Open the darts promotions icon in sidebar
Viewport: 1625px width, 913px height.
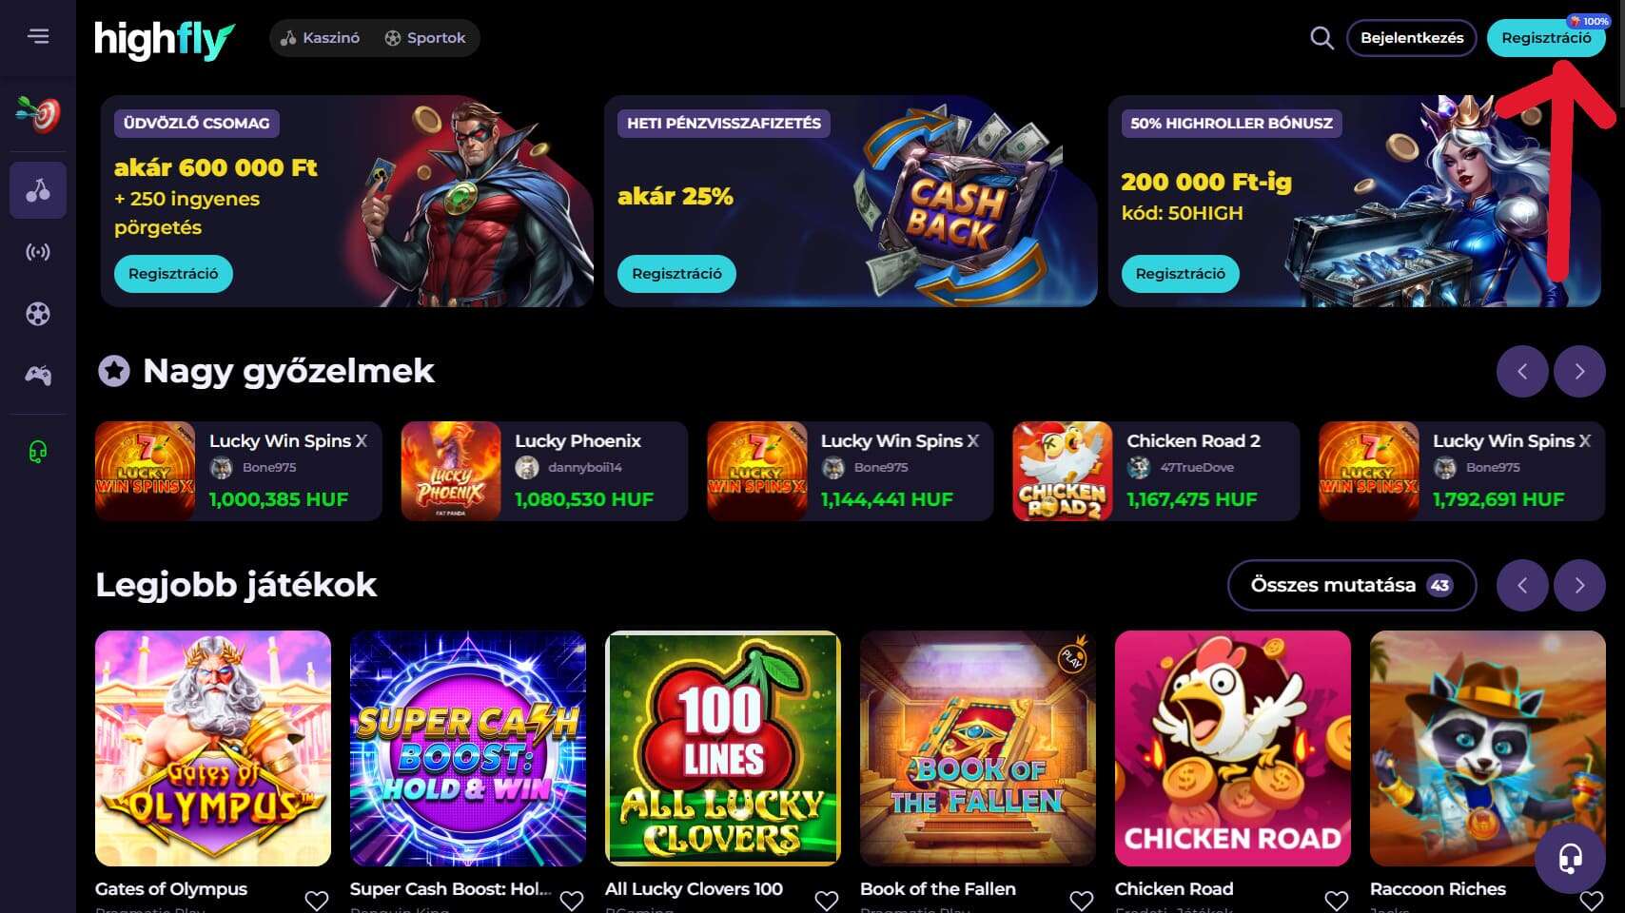click(x=38, y=114)
